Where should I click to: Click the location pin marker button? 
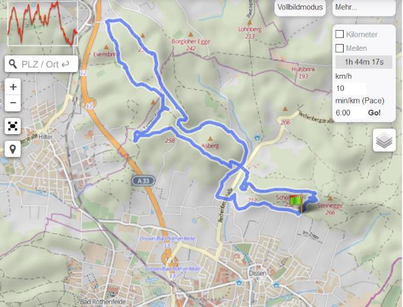pos(13,149)
